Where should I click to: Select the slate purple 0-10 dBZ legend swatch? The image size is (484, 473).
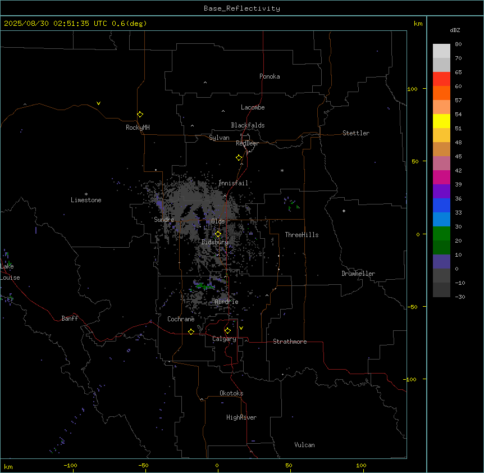click(441, 262)
